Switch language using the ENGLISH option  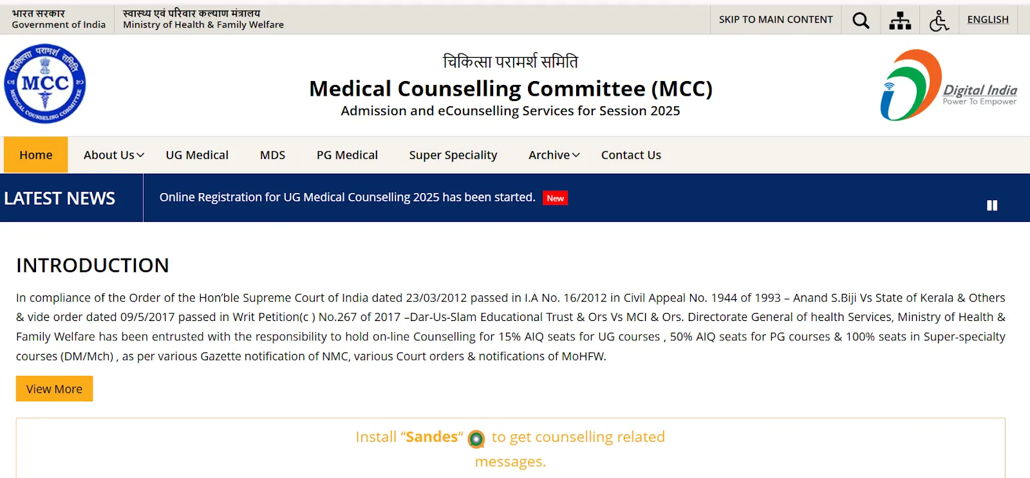click(988, 19)
